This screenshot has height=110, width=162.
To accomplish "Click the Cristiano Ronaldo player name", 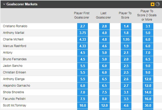I will [15, 26].
